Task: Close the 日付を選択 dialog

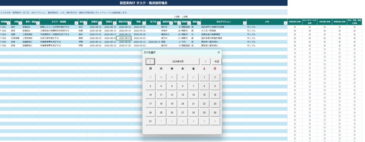Action: [219, 53]
